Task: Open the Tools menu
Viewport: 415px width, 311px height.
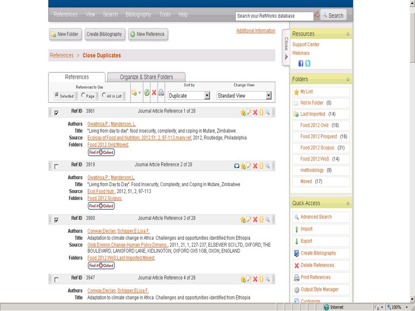Action: point(165,14)
